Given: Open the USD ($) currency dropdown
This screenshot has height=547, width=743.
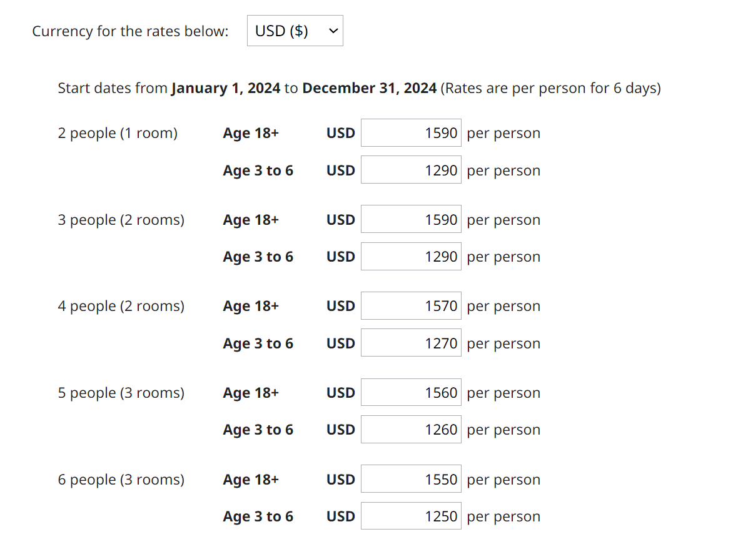Looking at the screenshot, I should point(295,31).
